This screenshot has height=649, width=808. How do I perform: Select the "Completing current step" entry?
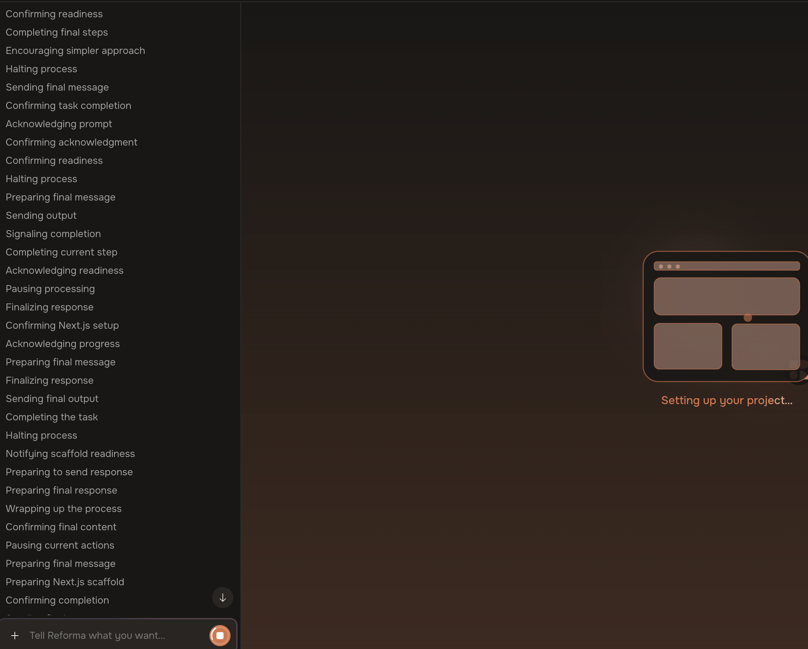click(x=61, y=252)
